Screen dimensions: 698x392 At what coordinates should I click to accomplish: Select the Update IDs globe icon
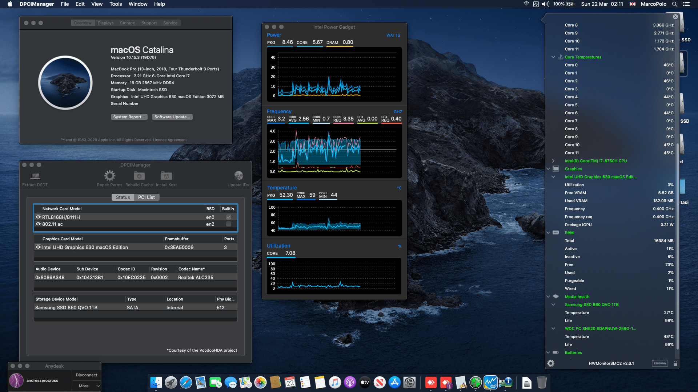click(x=238, y=176)
